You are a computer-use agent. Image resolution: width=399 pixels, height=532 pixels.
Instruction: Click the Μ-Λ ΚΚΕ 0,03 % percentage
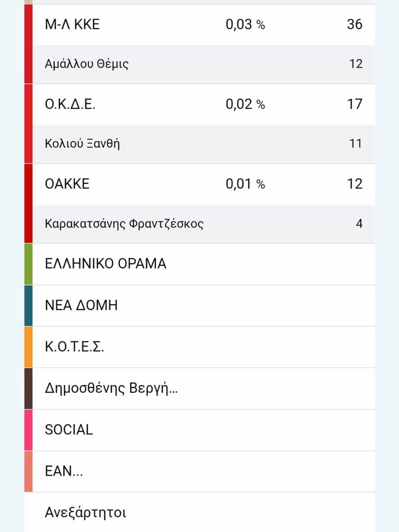(x=245, y=25)
